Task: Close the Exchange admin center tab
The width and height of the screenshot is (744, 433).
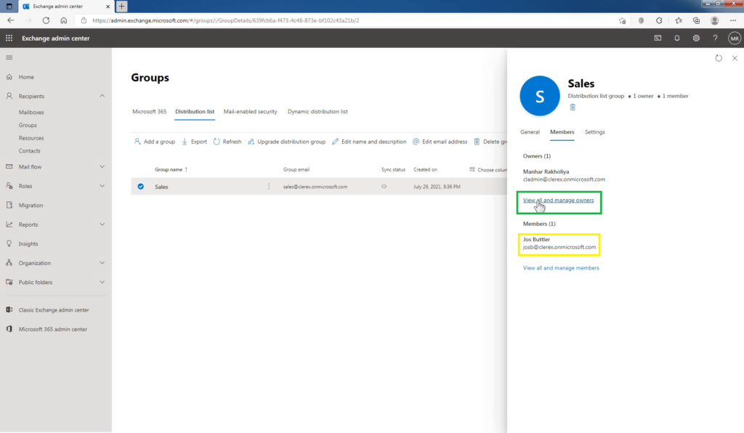Action: pos(108,7)
